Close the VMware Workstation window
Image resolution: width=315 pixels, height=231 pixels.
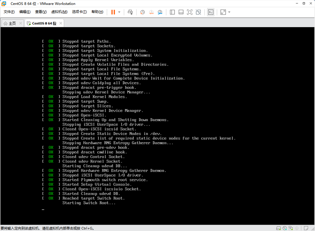(x=310, y=3)
